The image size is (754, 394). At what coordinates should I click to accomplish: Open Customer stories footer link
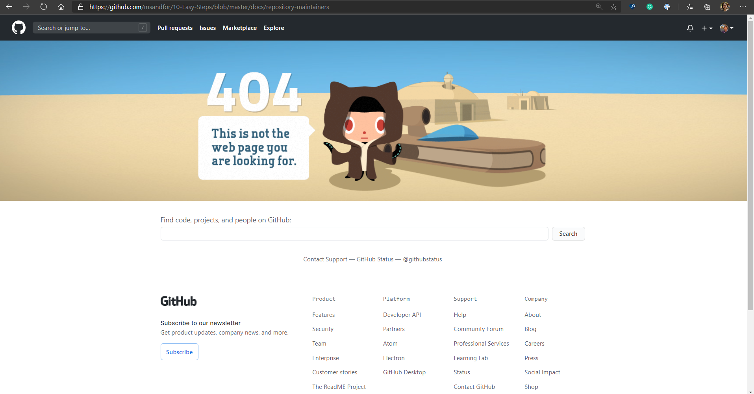(335, 372)
